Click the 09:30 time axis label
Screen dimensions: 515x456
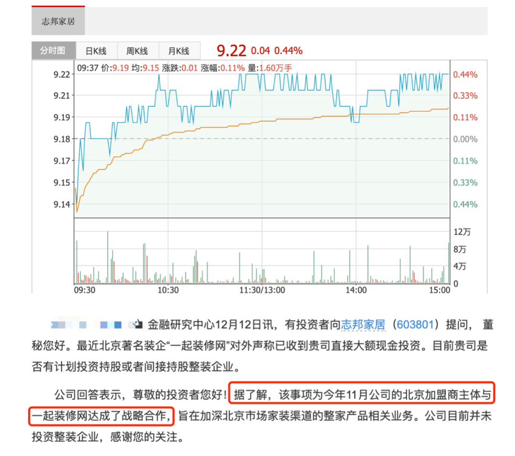pos(84,290)
